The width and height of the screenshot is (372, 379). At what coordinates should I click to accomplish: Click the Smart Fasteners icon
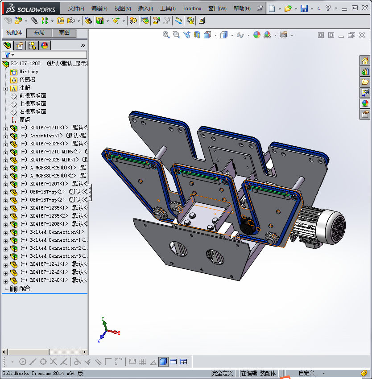click(61, 21)
